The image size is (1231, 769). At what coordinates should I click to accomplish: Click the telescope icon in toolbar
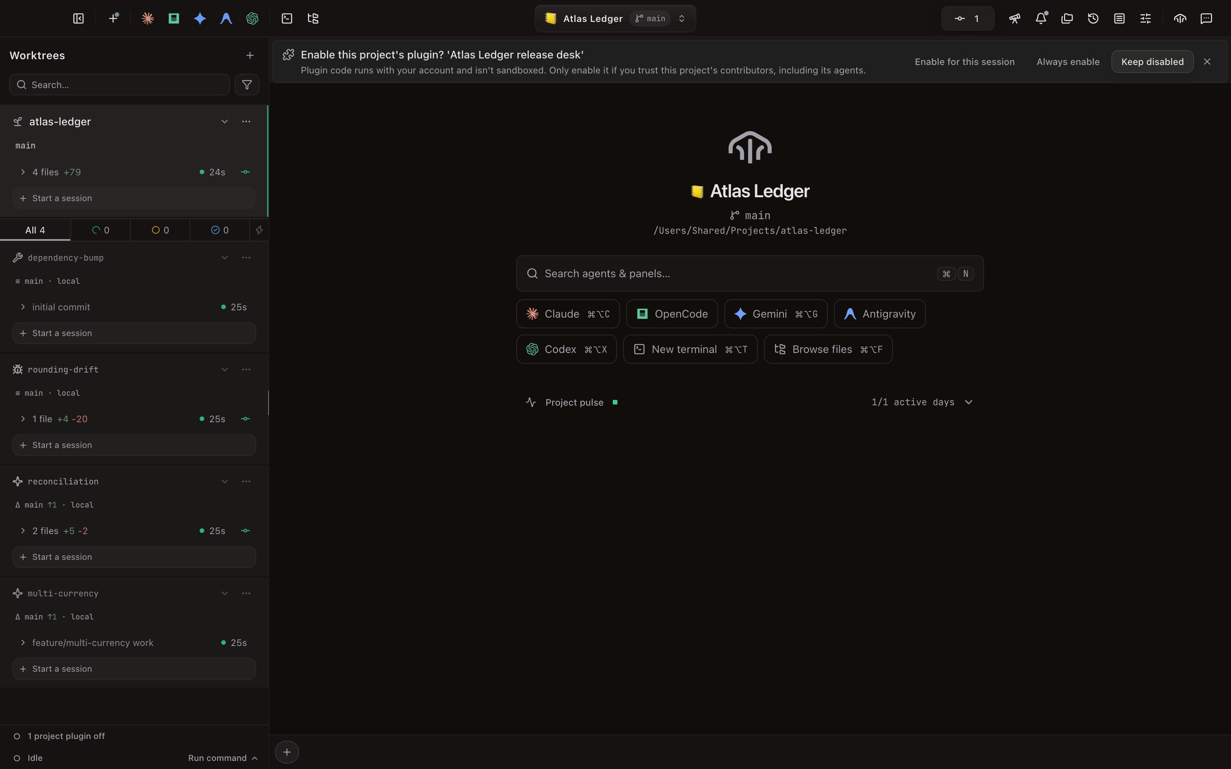tap(1015, 19)
